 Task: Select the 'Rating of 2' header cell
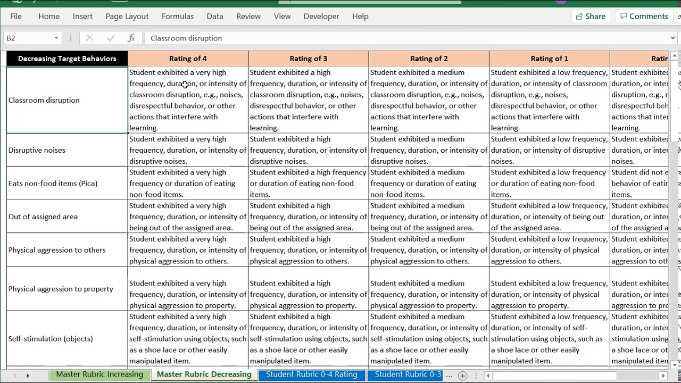[429, 59]
